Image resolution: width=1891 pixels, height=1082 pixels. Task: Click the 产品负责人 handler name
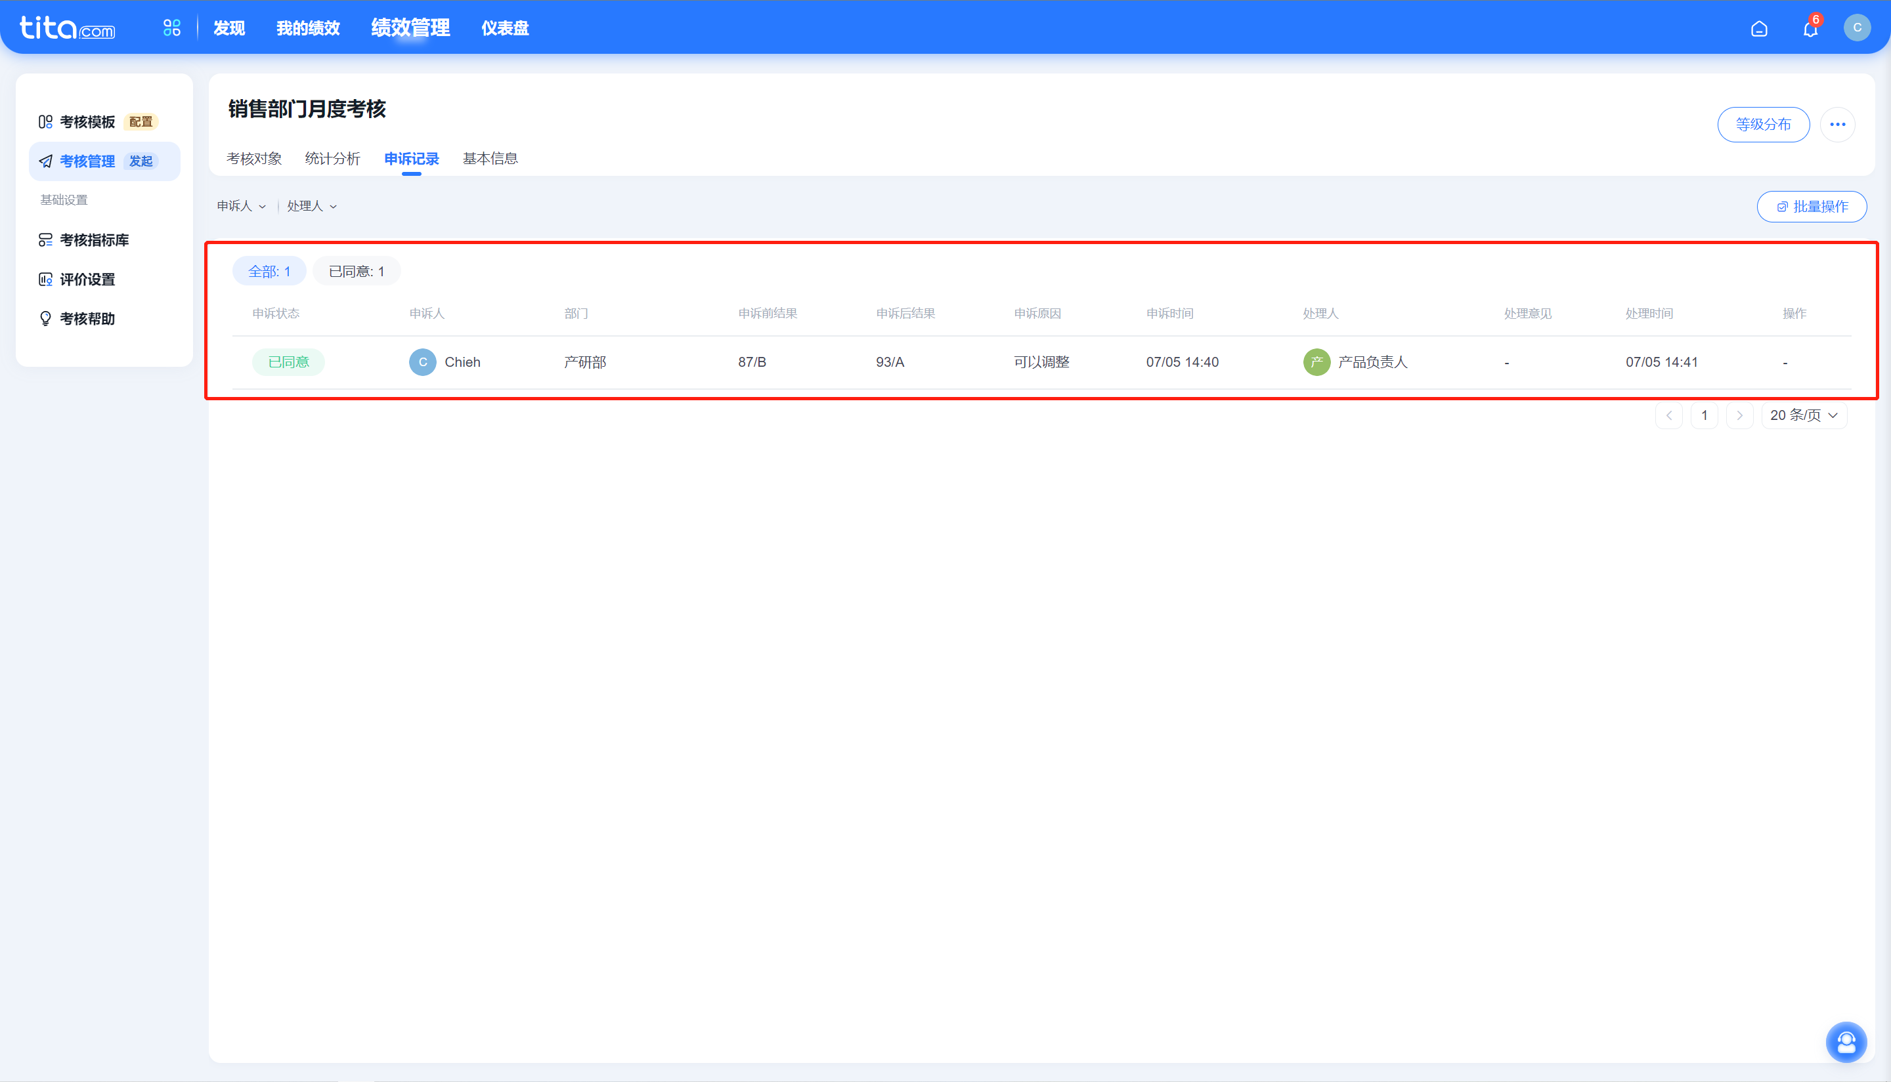[x=1373, y=362]
